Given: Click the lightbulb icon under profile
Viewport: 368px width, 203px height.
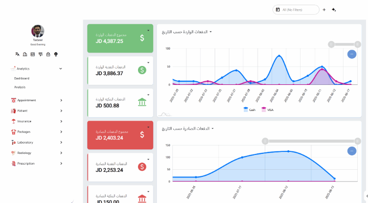Looking at the screenshot, I should point(56,54).
